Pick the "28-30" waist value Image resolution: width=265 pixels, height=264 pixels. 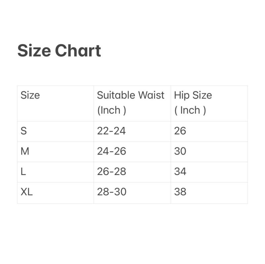pyautogui.click(x=112, y=192)
